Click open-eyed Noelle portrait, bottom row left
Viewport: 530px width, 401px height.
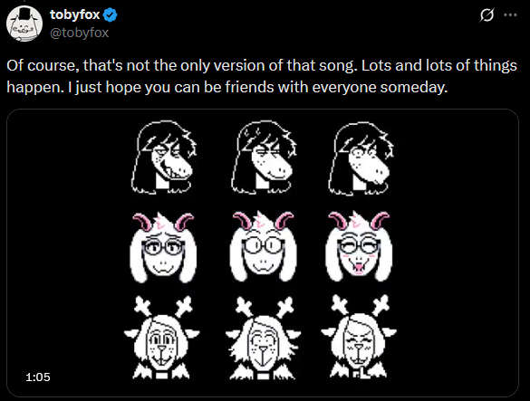[162, 338]
